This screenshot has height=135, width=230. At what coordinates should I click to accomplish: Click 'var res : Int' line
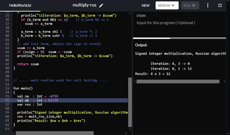pos(30,105)
